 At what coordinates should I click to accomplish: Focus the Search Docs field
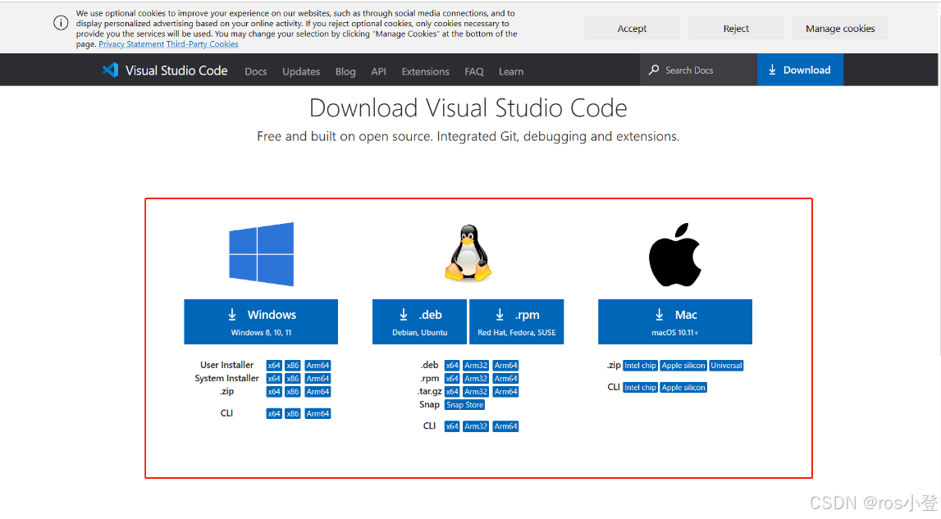(x=698, y=71)
